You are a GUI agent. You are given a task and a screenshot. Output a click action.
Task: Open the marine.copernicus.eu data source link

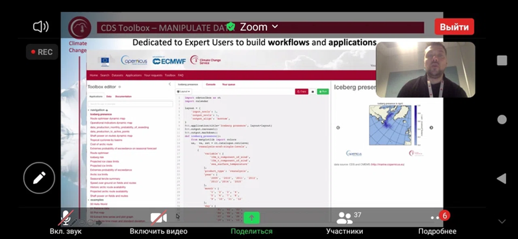(x=388, y=164)
